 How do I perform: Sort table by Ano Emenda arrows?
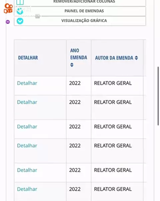[72, 65]
